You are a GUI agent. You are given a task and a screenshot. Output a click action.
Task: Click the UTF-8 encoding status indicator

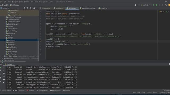[x=143, y=93]
